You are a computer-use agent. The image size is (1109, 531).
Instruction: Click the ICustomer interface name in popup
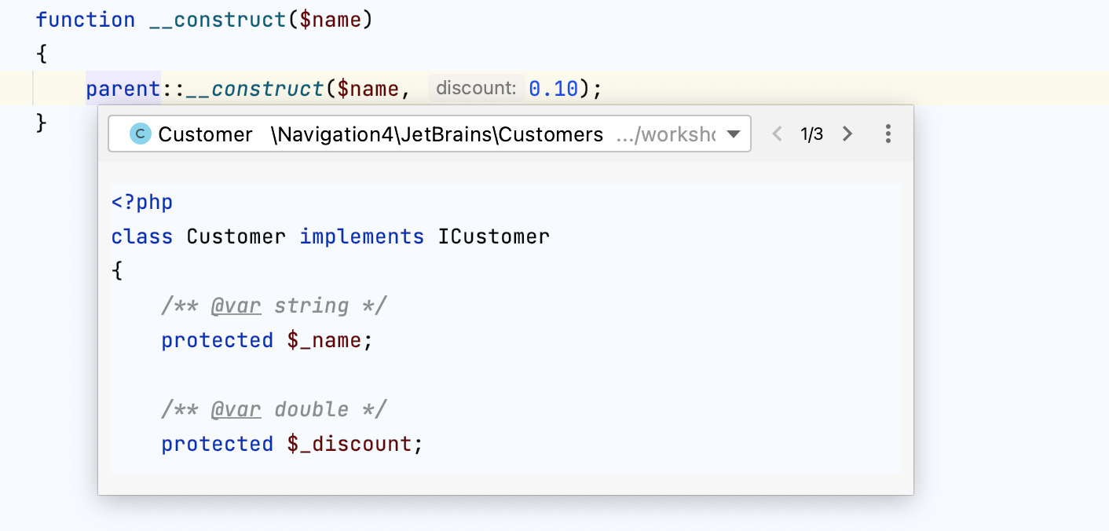tap(493, 236)
